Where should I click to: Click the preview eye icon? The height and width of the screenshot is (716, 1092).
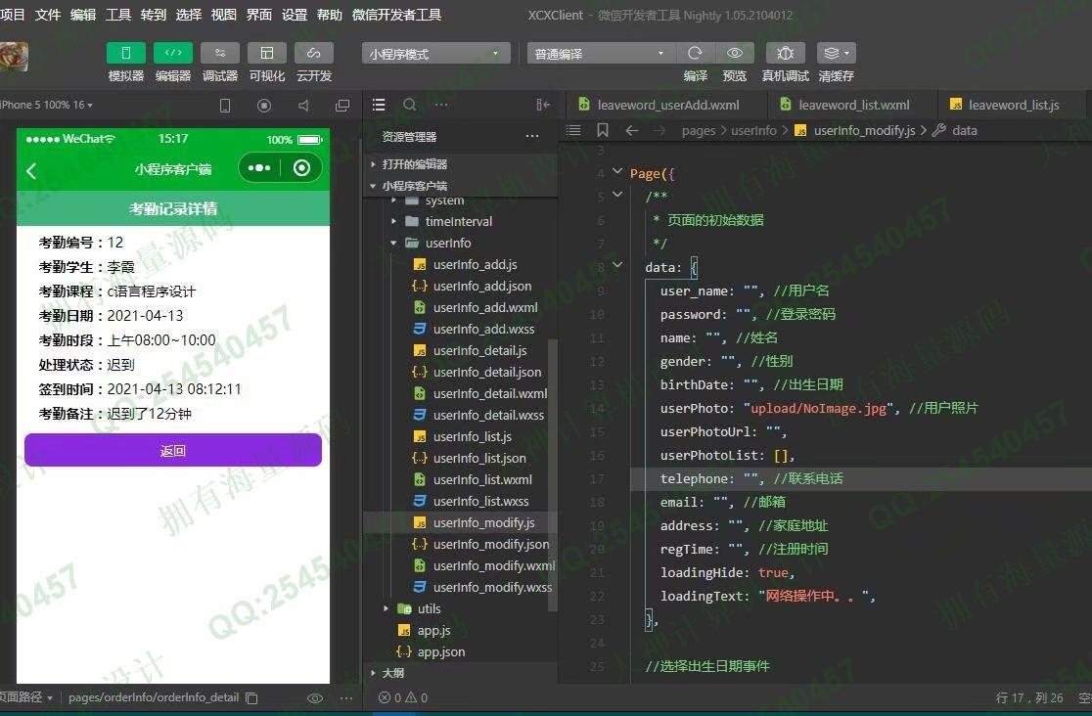click(x=735, y=53)
